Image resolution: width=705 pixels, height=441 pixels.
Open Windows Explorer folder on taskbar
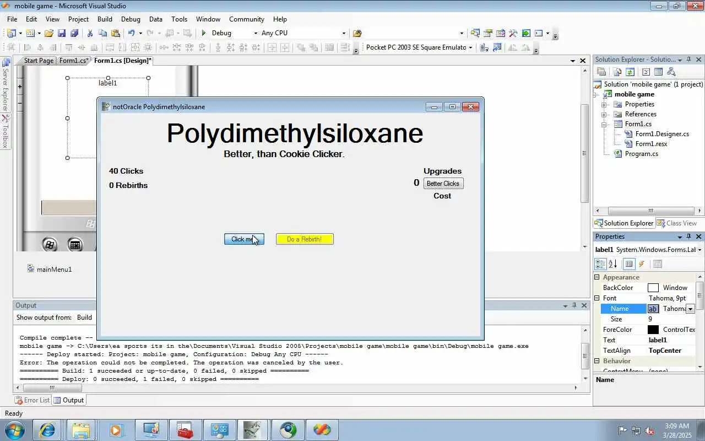(x=81, y=429)
